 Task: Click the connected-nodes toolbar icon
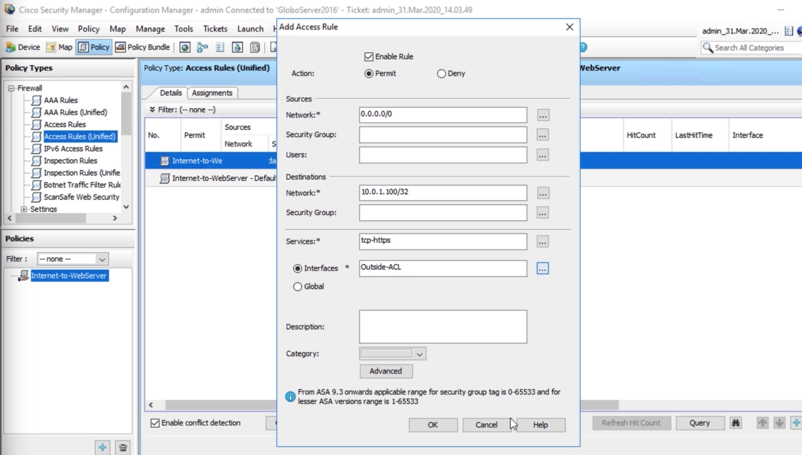click(x=202, y=47)
